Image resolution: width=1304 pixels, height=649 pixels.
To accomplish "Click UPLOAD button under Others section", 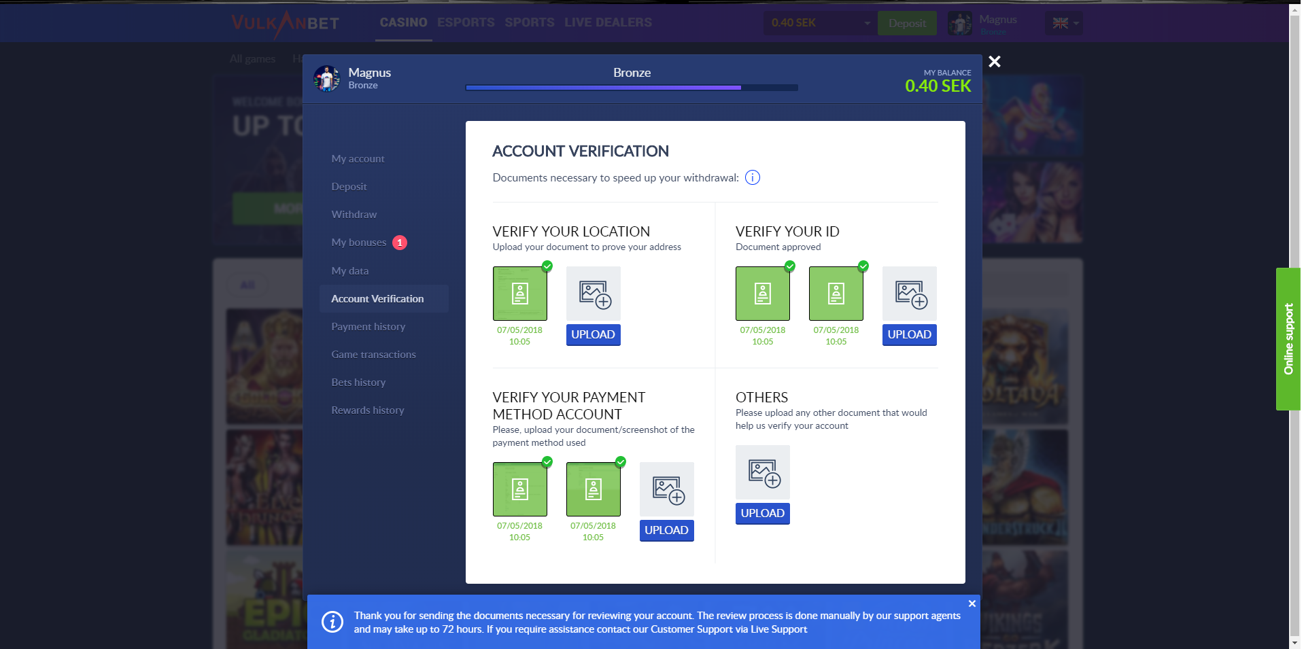I will [x=763, y=513].
